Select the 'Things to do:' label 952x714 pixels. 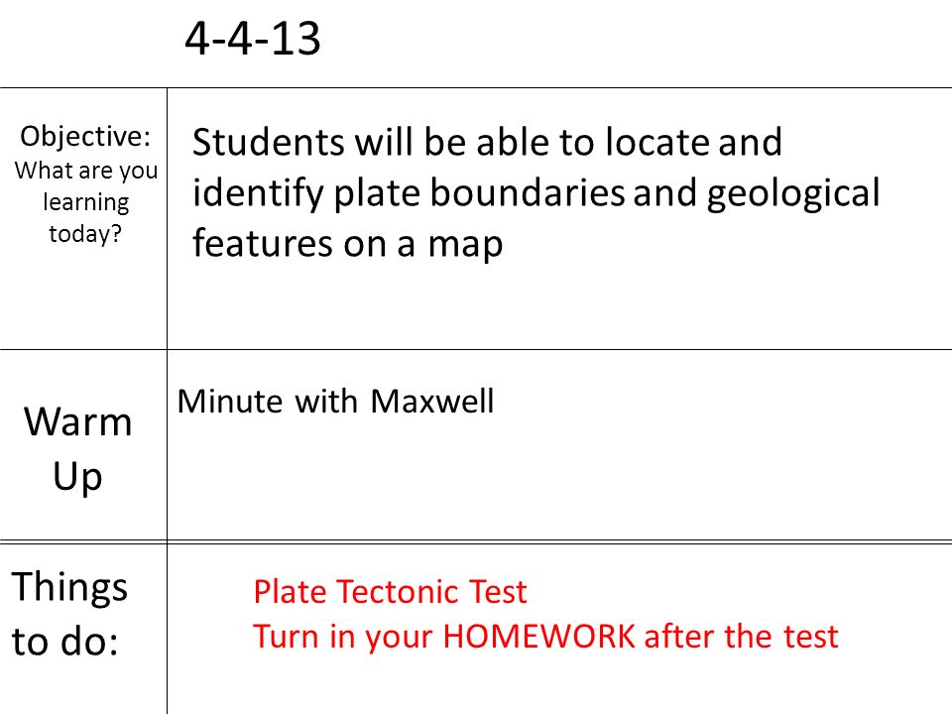[x=69, y=613]
